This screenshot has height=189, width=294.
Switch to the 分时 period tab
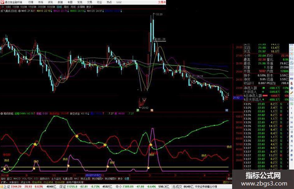tap(8, 7)
